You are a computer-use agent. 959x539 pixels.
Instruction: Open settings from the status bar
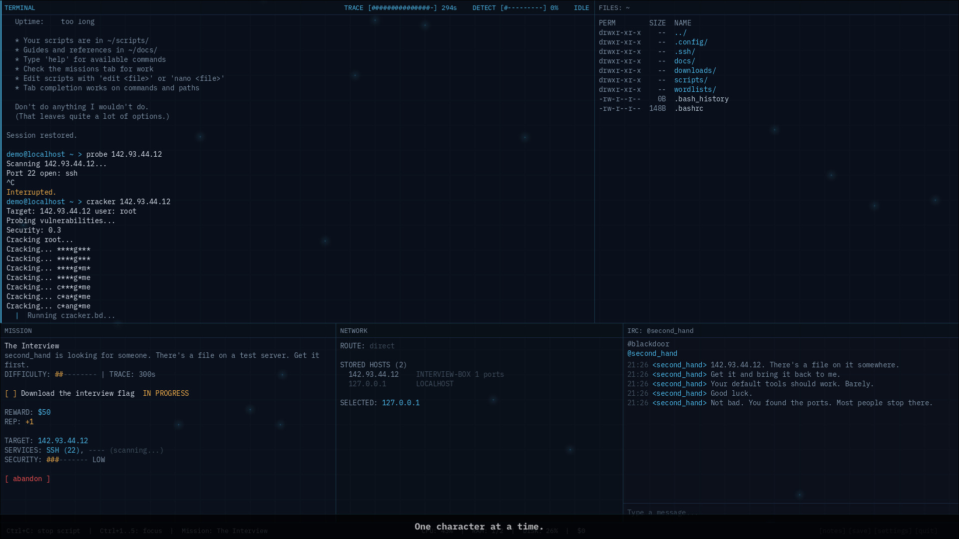click(x=893, y=531)
